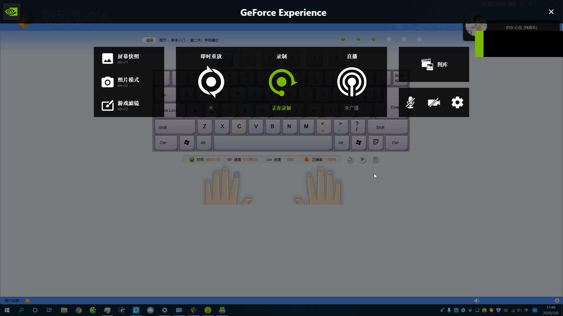The width and height of the screenshot is (563, 316).
Task: Click the 中 input method indicator
Action: click(526, 310)
